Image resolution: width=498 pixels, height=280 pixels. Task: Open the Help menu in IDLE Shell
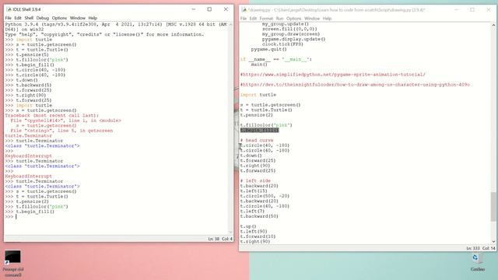click(x=93, y=18)
